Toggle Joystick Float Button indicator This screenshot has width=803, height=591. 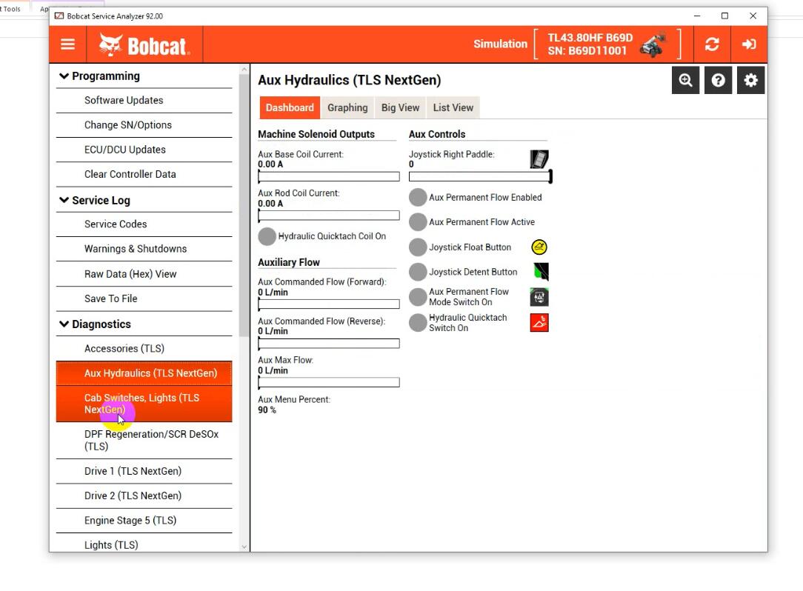(418, 247)
